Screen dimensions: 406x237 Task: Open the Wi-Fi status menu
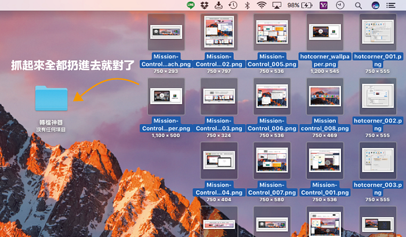[x=262, y=5]
